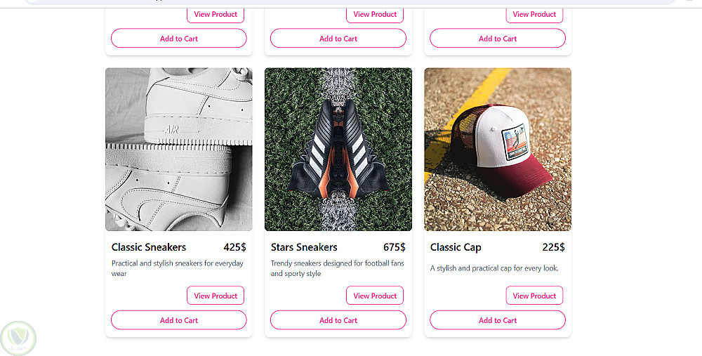The height and width of the screenshot is (356, 702).
Task: Click the Classic Cap product photo
Action: click(x=498, y=149)
